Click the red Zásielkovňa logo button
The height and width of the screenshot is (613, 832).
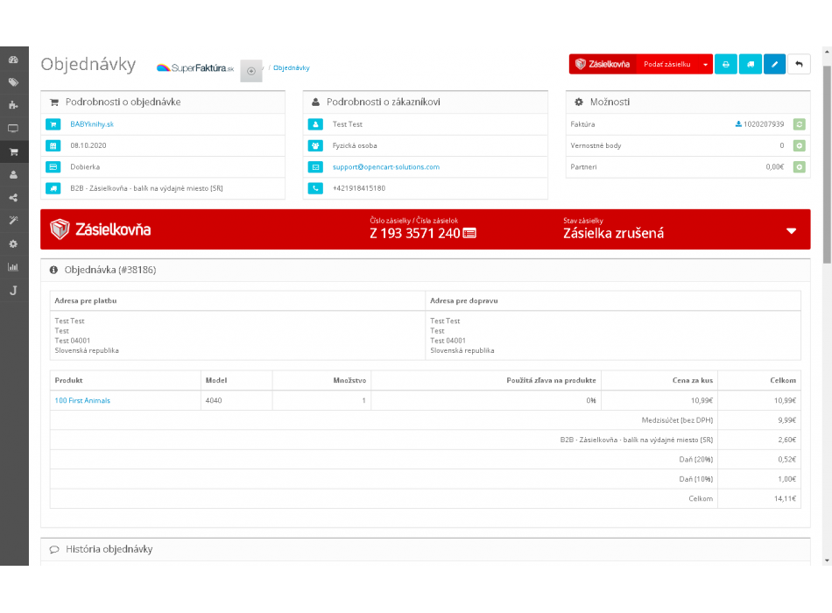coord(603,64)
